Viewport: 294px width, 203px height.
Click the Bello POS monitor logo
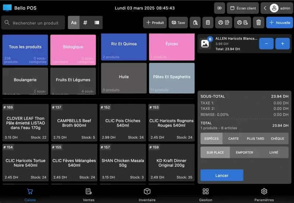[x=7, y=8]
